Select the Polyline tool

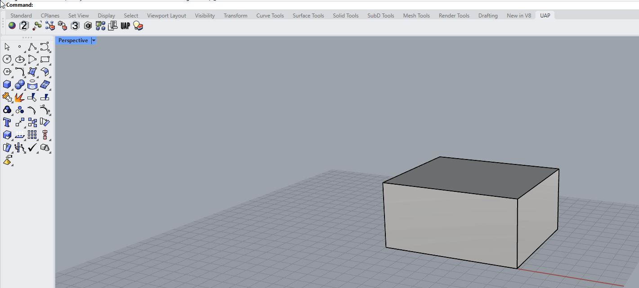click(32, 47)
